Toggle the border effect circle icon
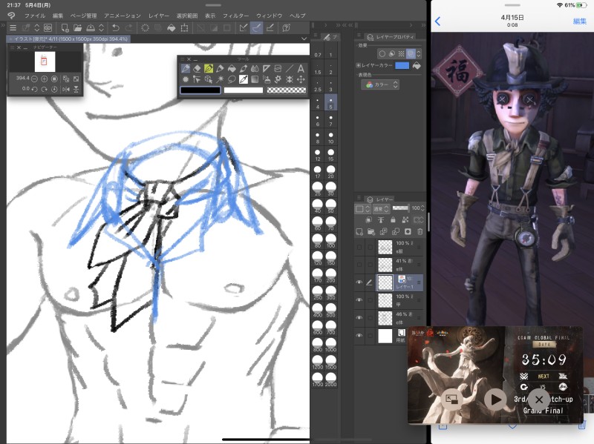 point(382,53)
